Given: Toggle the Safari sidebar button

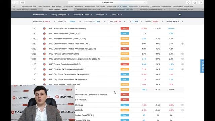Looking at the screenshot, I should pos(23,2).
